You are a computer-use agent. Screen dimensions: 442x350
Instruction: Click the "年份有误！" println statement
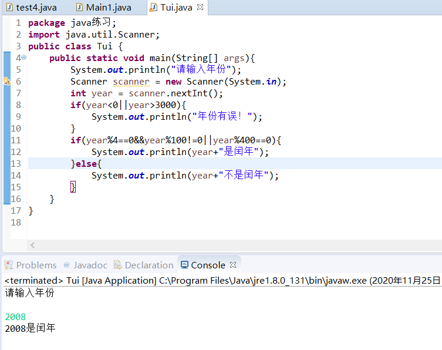pos(177,117)
